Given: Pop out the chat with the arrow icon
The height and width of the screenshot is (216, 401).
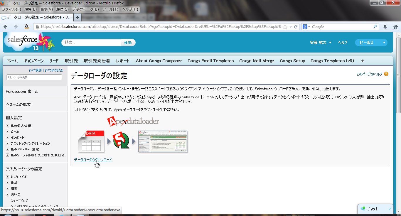Looking at the screenshot, I should pyautogui.click(x=390, y=209).
